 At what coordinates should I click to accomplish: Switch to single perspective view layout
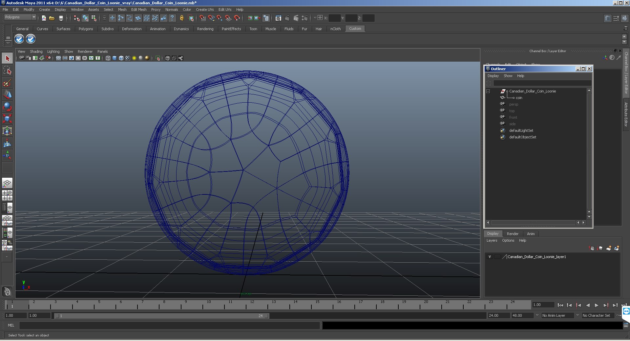7,183
